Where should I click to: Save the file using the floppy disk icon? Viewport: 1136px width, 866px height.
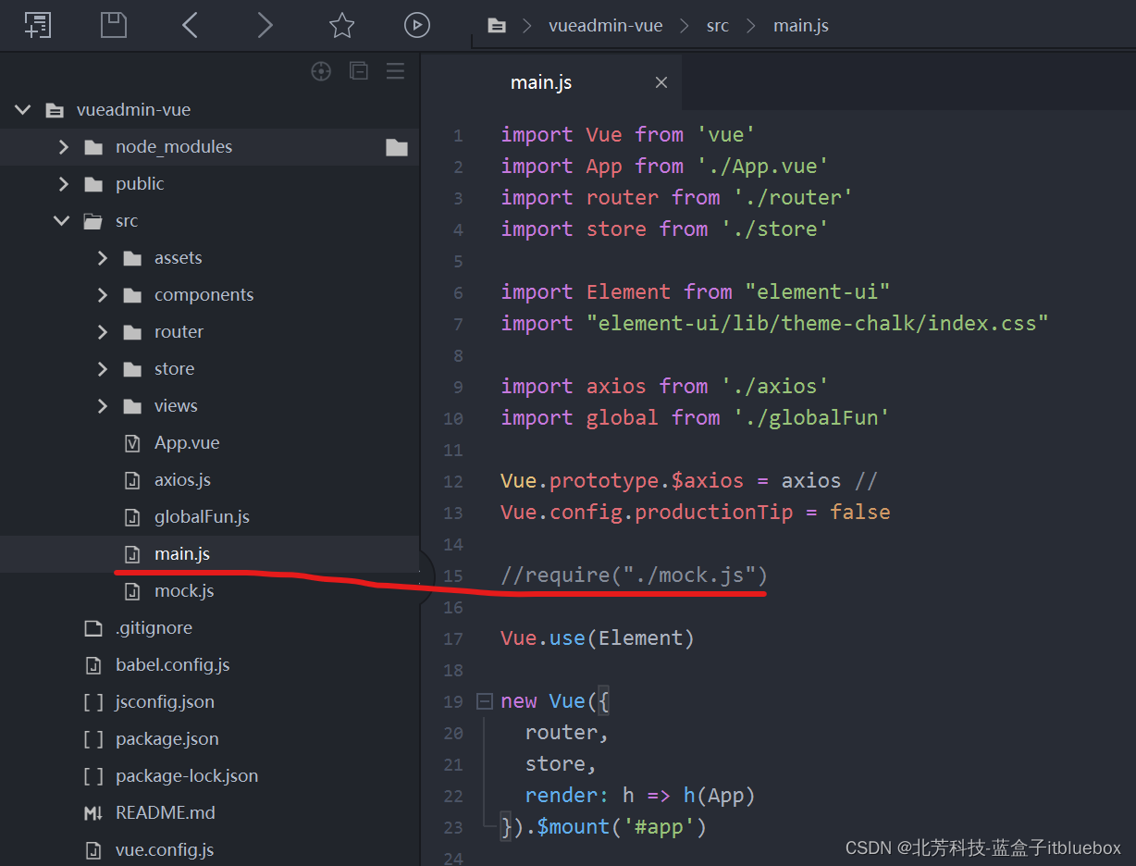(114, 25)
